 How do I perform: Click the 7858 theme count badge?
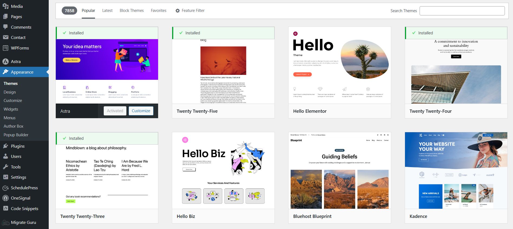click(69, 11)
